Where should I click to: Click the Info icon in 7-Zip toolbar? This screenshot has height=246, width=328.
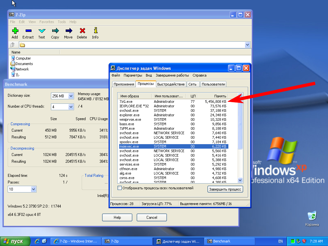95,30
